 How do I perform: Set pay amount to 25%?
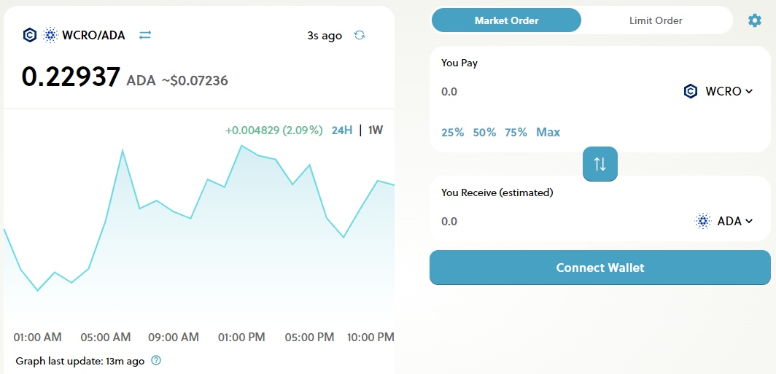click(x=452, y=133)
